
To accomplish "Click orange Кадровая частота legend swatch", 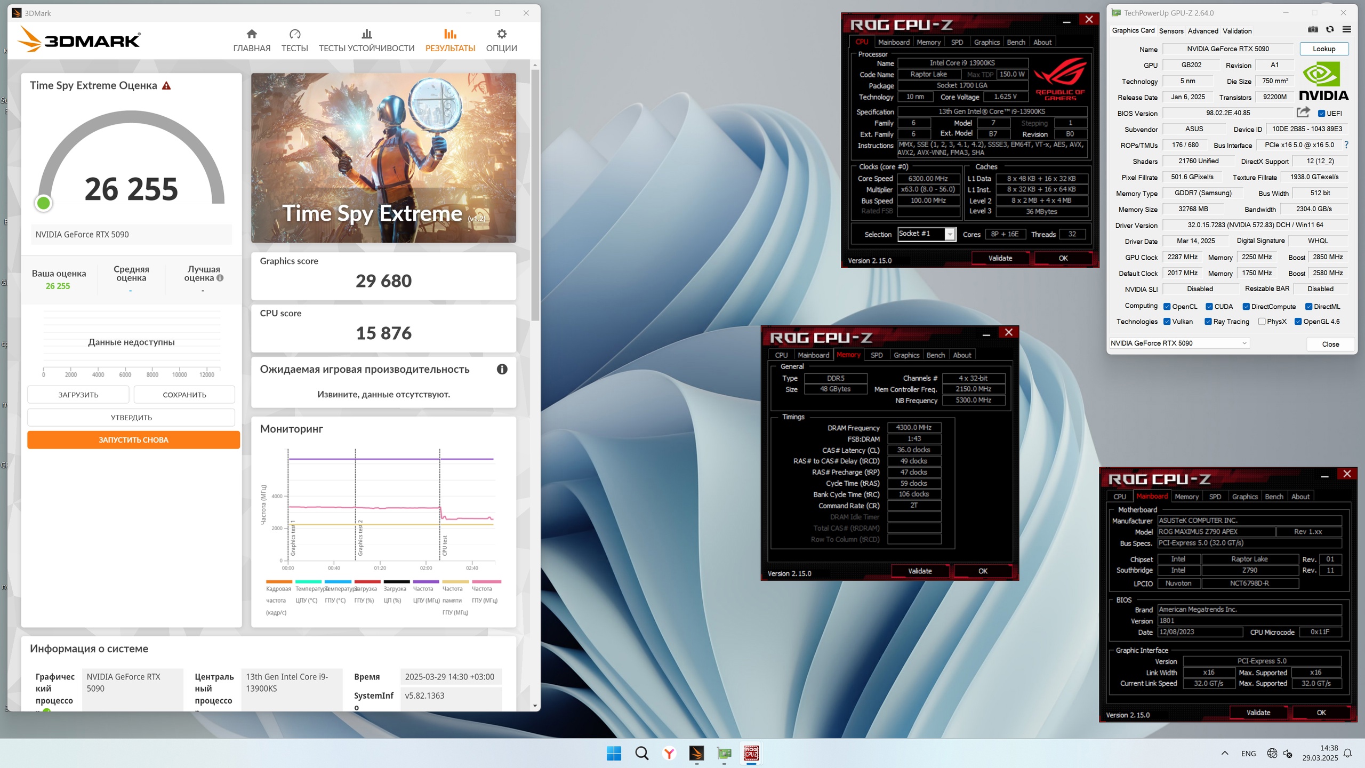I will pos(279,581).
